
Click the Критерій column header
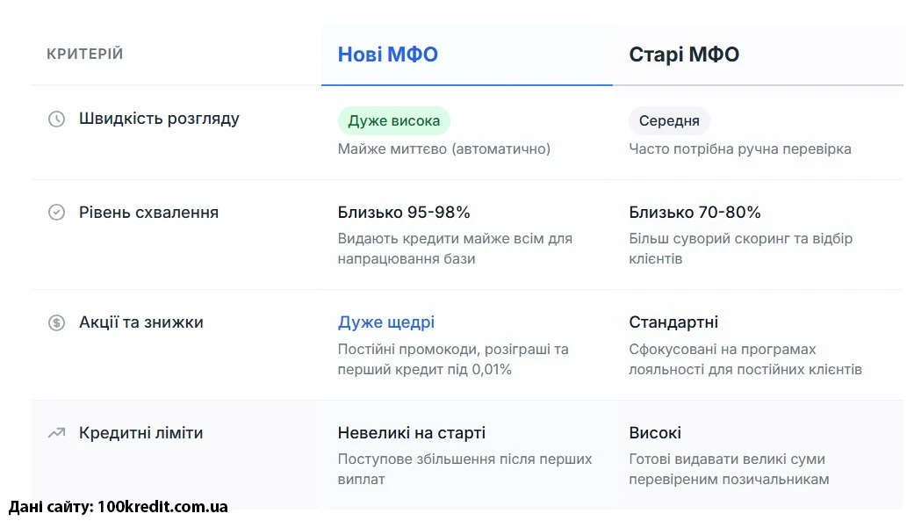pyautogui.click(x=85, y=54)
